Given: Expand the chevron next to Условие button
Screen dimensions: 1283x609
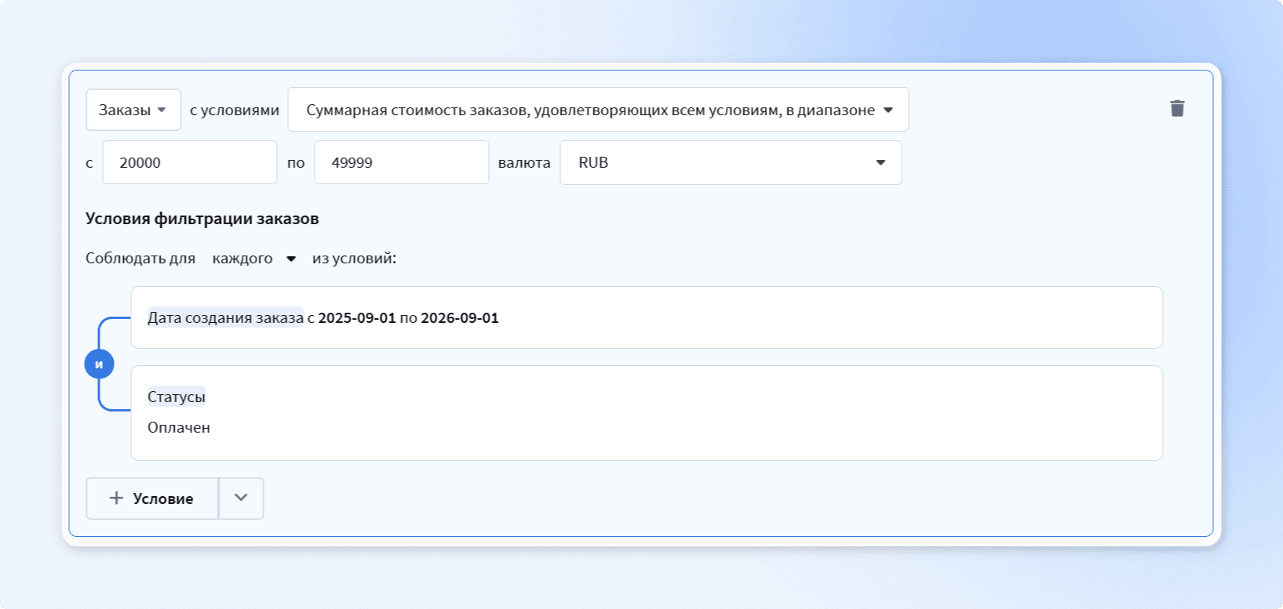Looking at the screenshot, I should (241, 498).
